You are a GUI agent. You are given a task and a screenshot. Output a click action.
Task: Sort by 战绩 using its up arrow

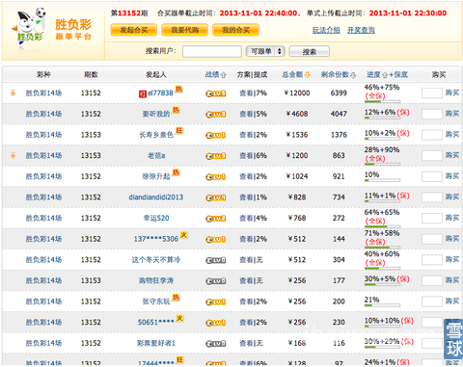tap(224, 75)
